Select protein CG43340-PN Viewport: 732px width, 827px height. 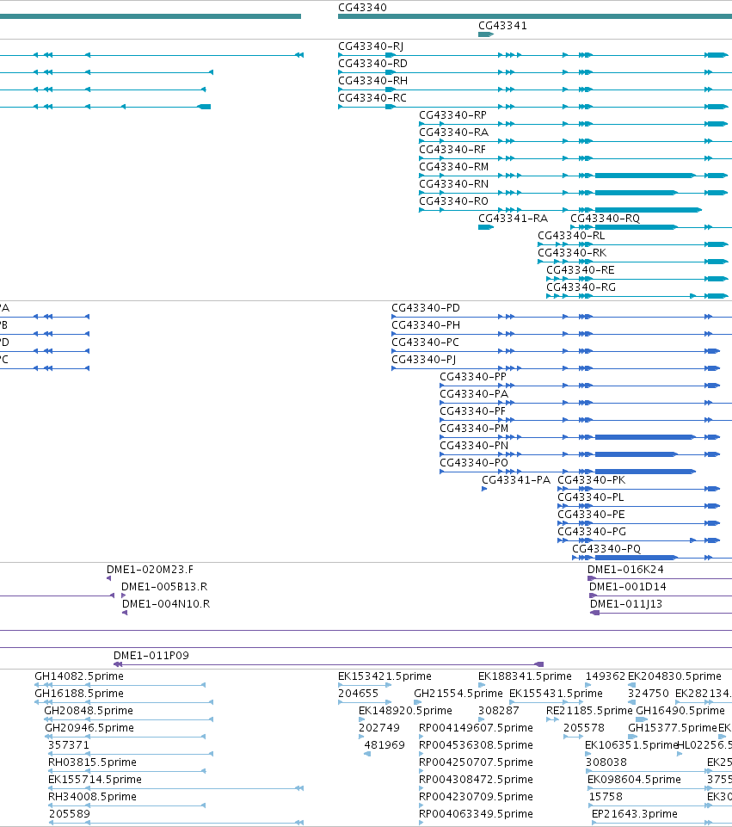tap(474, 446)
